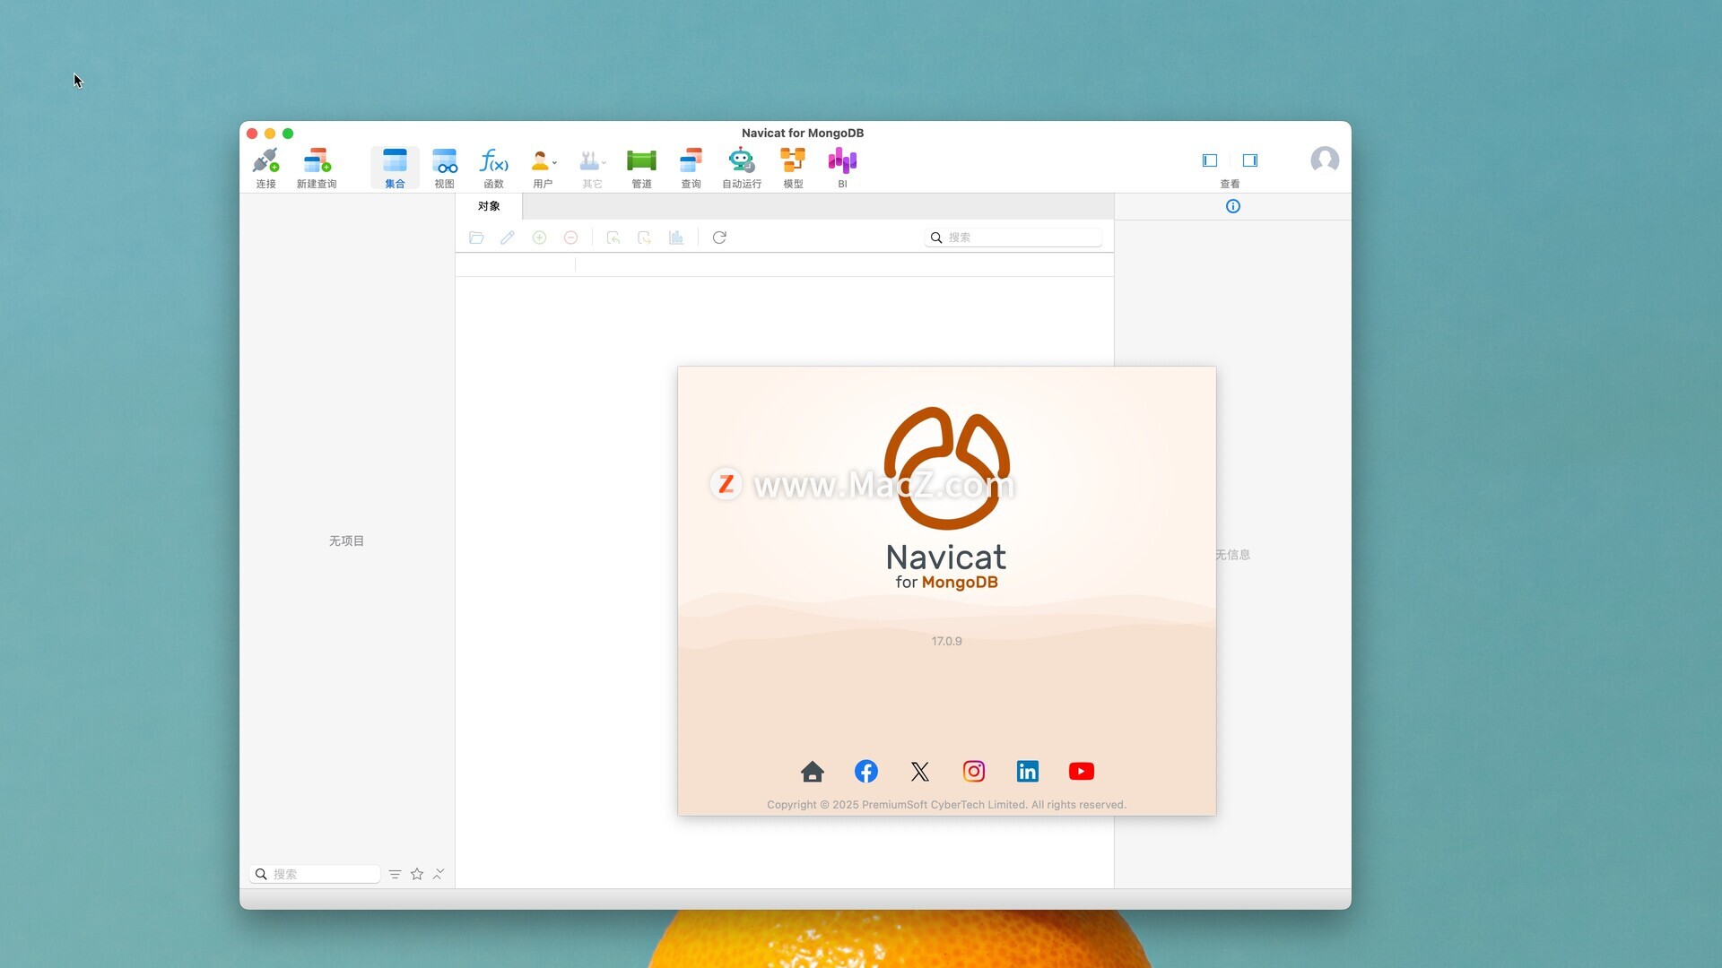
Task: Open the Instagram link on splash
Action: click(x=974, y=772)
